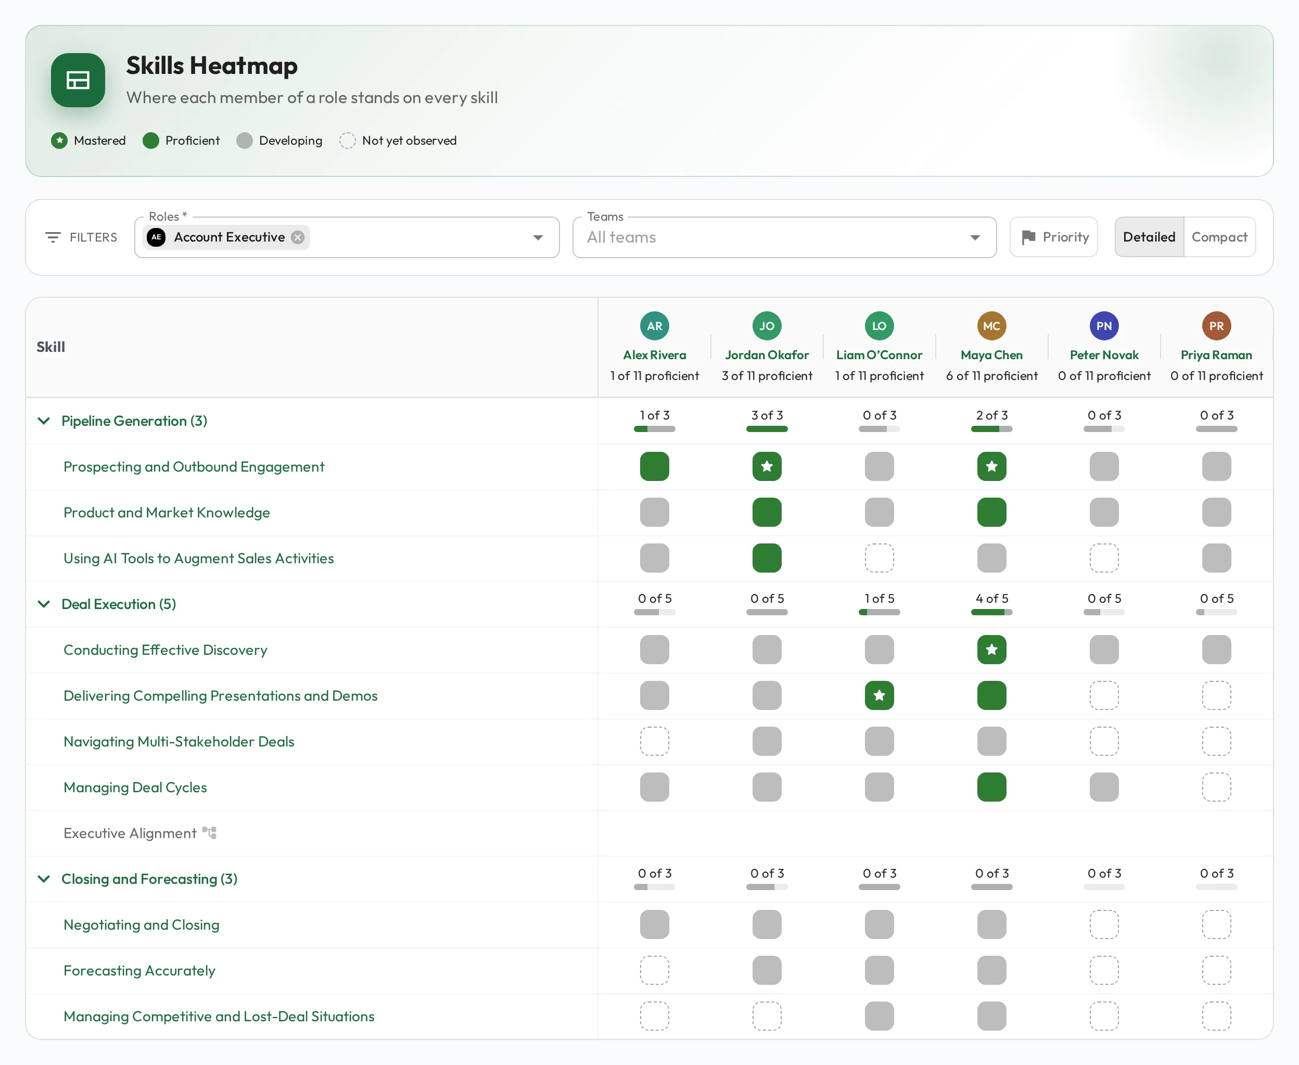Screen dimensions: 1299x1065
Task: Open Maya Chen's name link
Action: point(992,355)
